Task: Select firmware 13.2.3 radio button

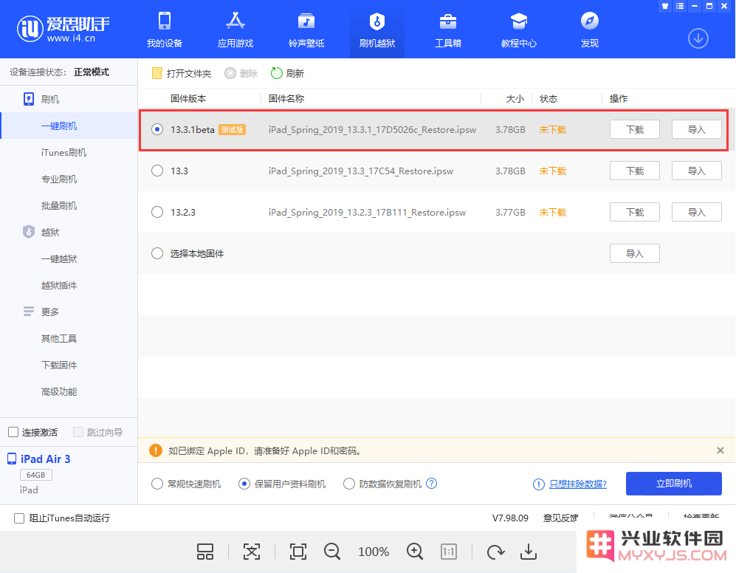Action: point(157,212)
